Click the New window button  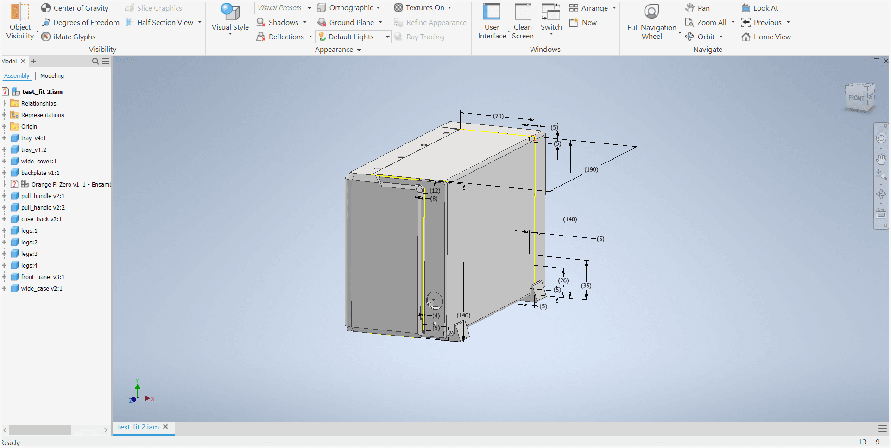[583, 22]
